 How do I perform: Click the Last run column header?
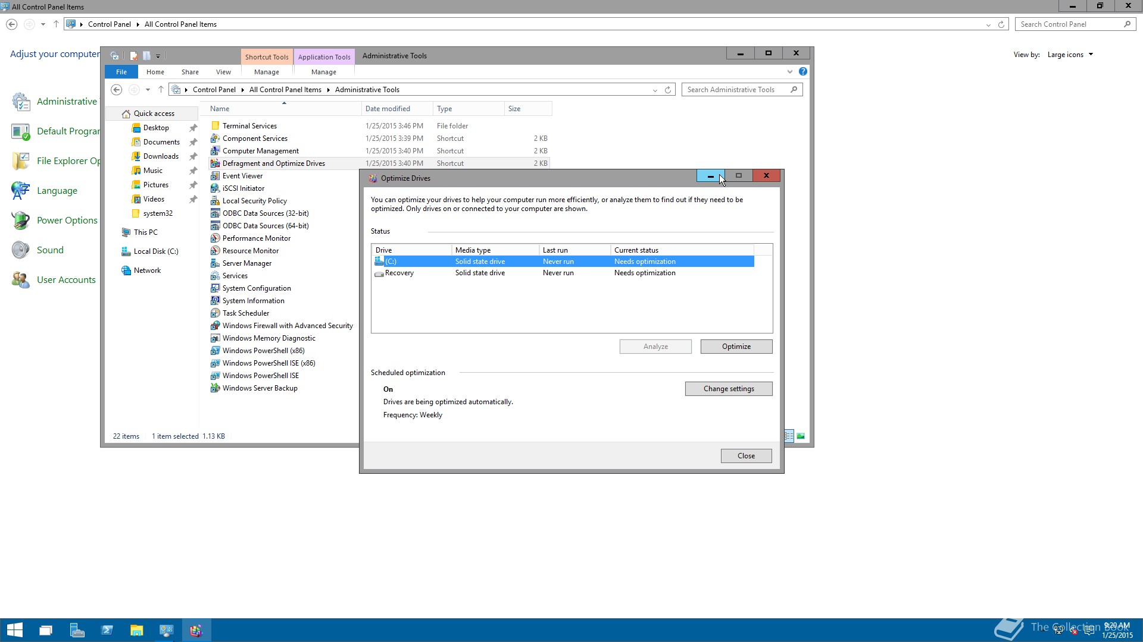574,250
